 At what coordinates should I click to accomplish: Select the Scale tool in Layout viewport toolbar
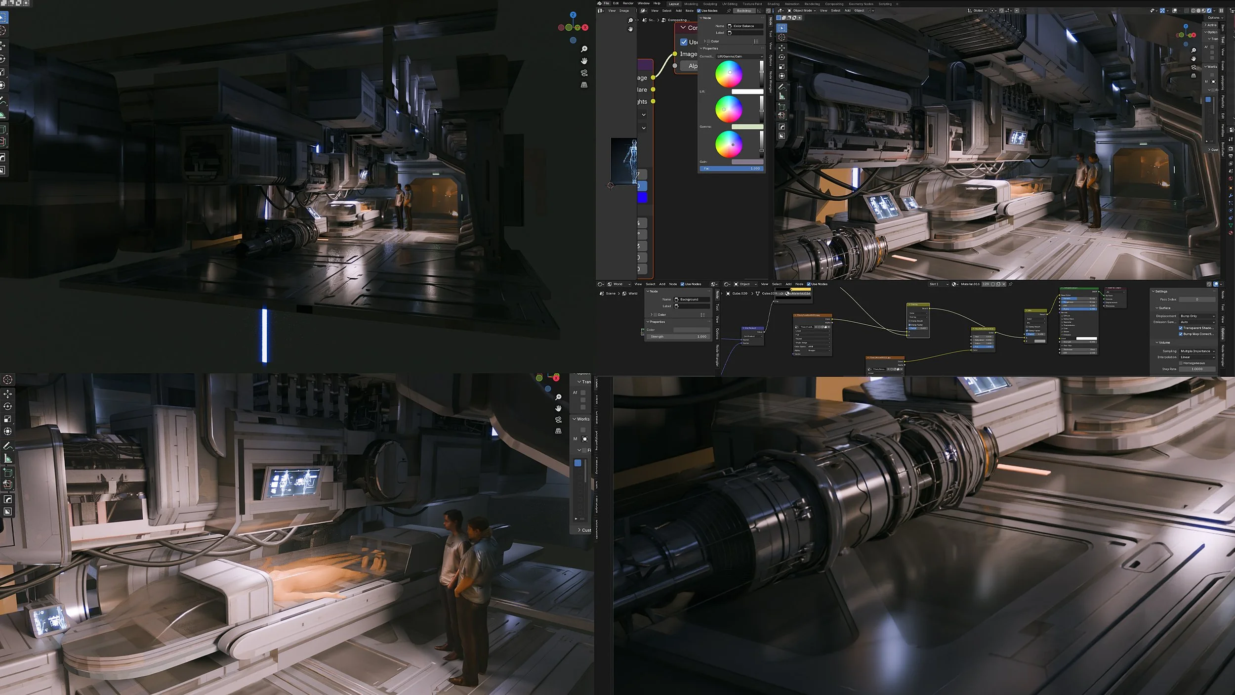782,67
